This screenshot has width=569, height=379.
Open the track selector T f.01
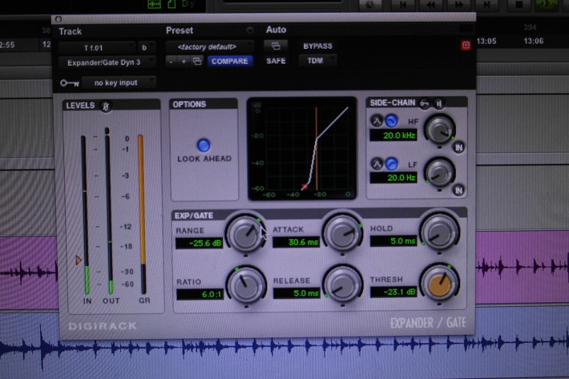97,48
